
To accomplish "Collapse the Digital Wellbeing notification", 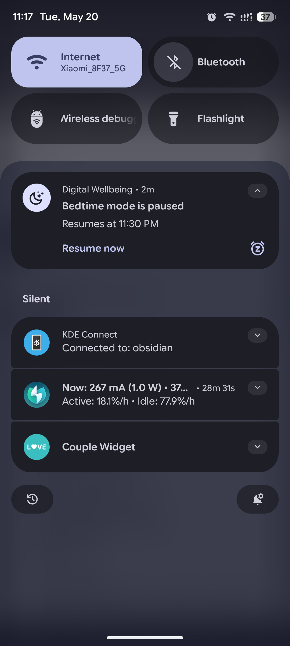I will (258, 191).
